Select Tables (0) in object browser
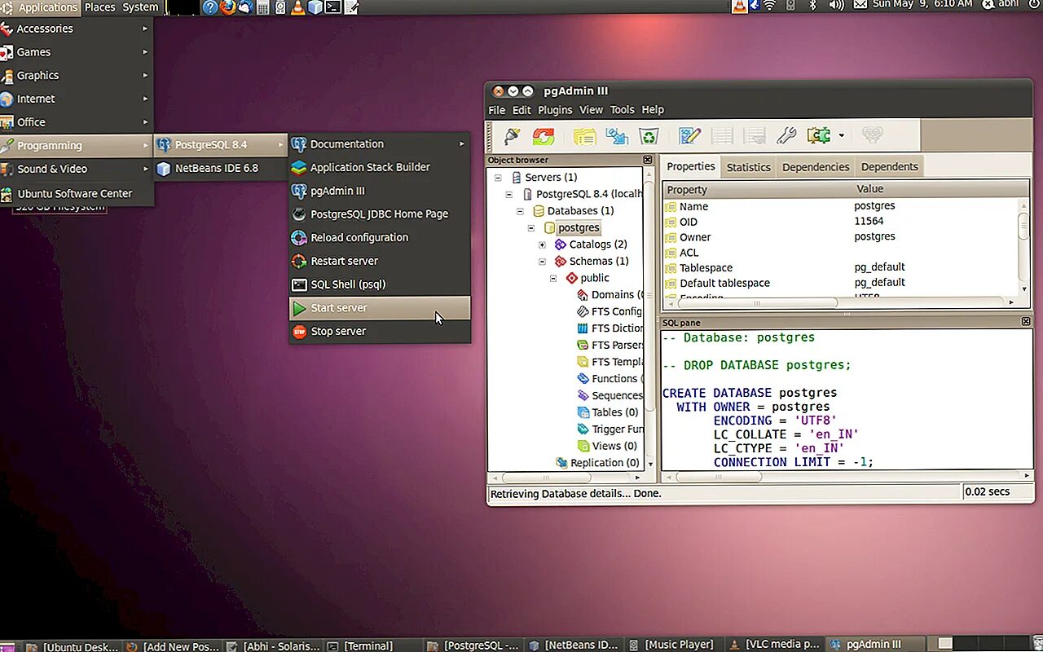Viewport: 1043px width, 652px height. tap(614, 412)
